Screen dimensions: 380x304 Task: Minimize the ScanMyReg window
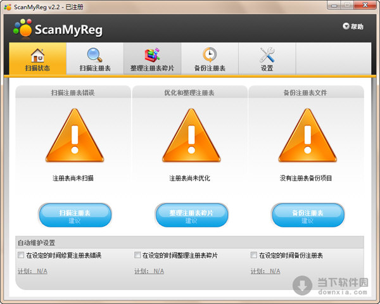tap(334, 5)
